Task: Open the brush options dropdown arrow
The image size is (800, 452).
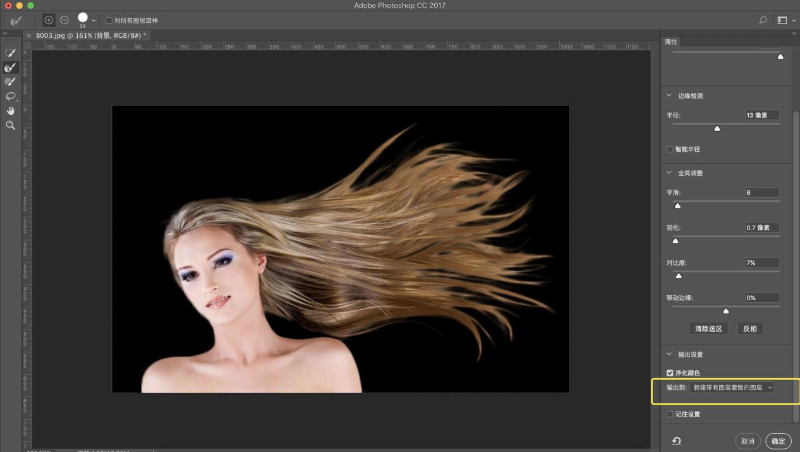Action: pos(94,21)
